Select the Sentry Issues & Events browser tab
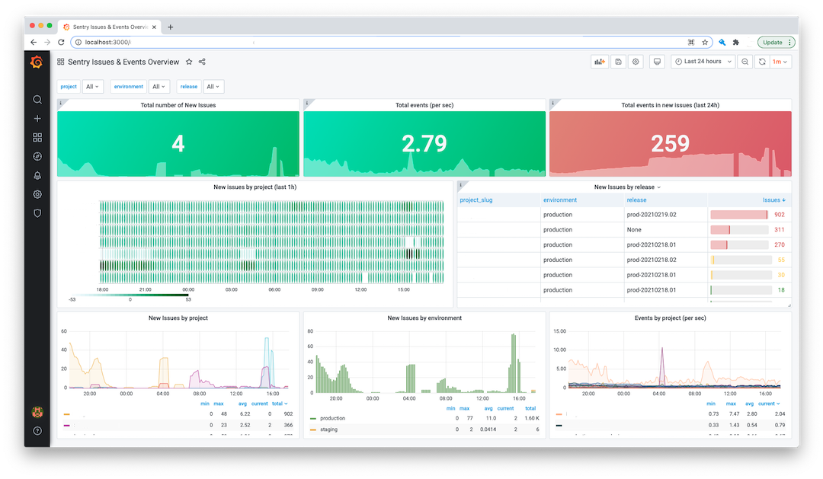The width and height of the screenshot is (823, 479). click(x=110, y=27)
